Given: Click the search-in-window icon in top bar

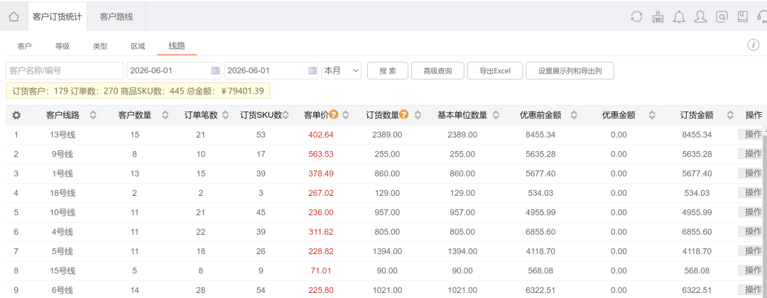Looking at the screenshot, I should coord(722,16).
